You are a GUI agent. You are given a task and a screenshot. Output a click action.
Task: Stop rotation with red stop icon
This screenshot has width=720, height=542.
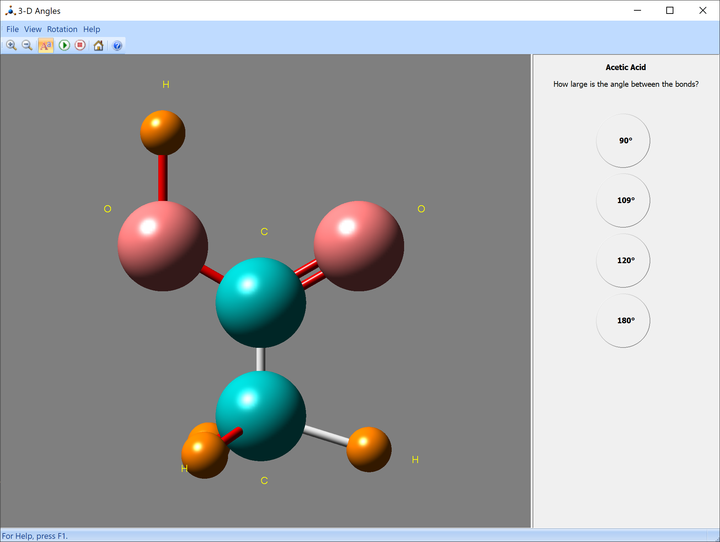click(x=80, y=46)
